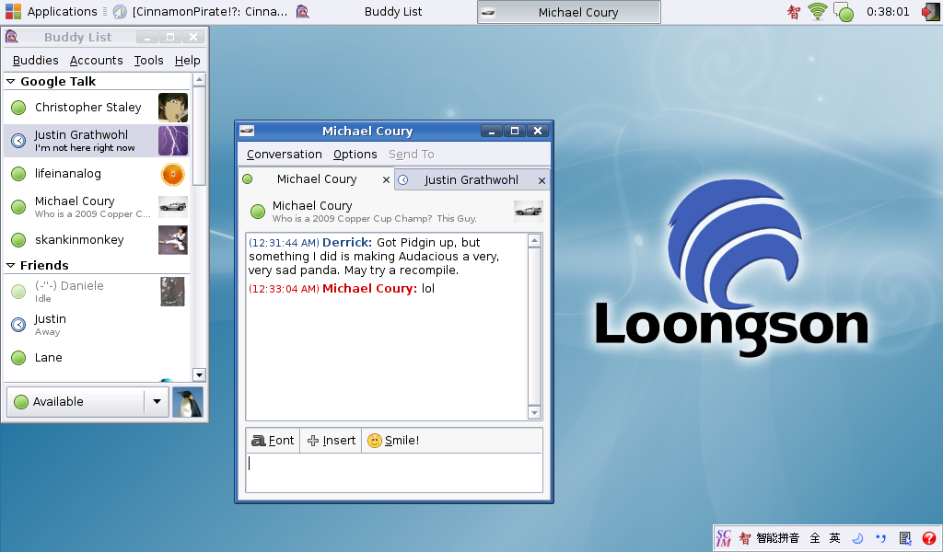
Task: Click the SCIM help question mark icon
Action: tap(928, 538)
